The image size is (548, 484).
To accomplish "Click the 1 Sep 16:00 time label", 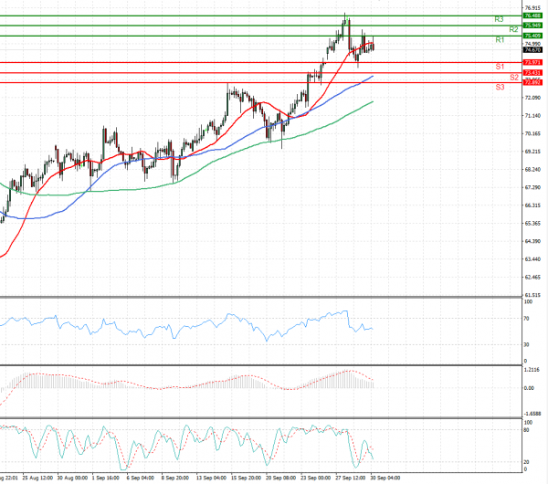I will 106,478.
